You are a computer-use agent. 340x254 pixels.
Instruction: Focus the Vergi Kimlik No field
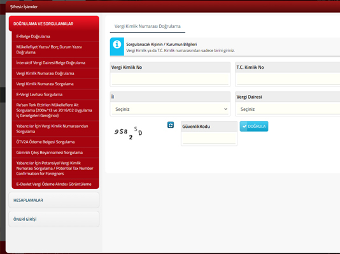click(170, 79)
